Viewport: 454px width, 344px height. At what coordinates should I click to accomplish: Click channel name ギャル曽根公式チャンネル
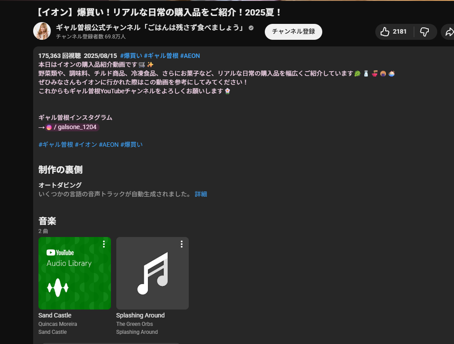(150, 27)
